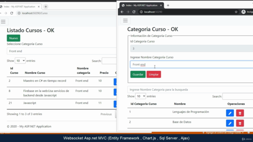The width and height of the screenshot is (253, 142).
Task: Click right address bar localhost:50290
Action: 153,12
